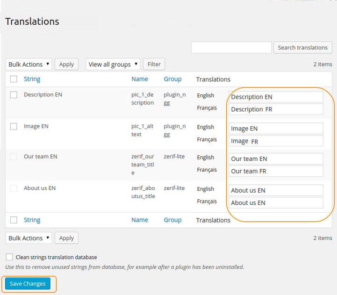Toggle the select-all checkbox in table footer

point(14,220)
